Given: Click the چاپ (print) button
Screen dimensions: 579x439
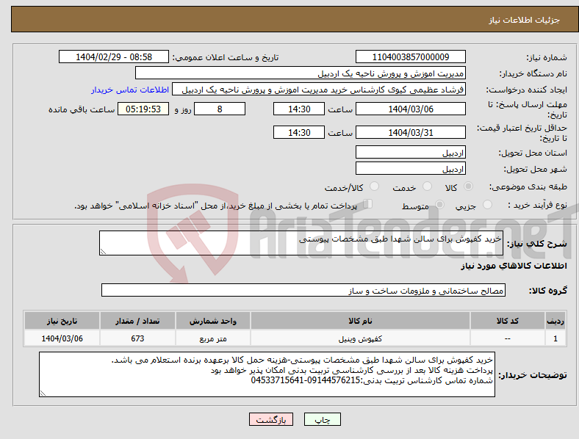Looking at the screenshot, I should (x=322, y=419).
